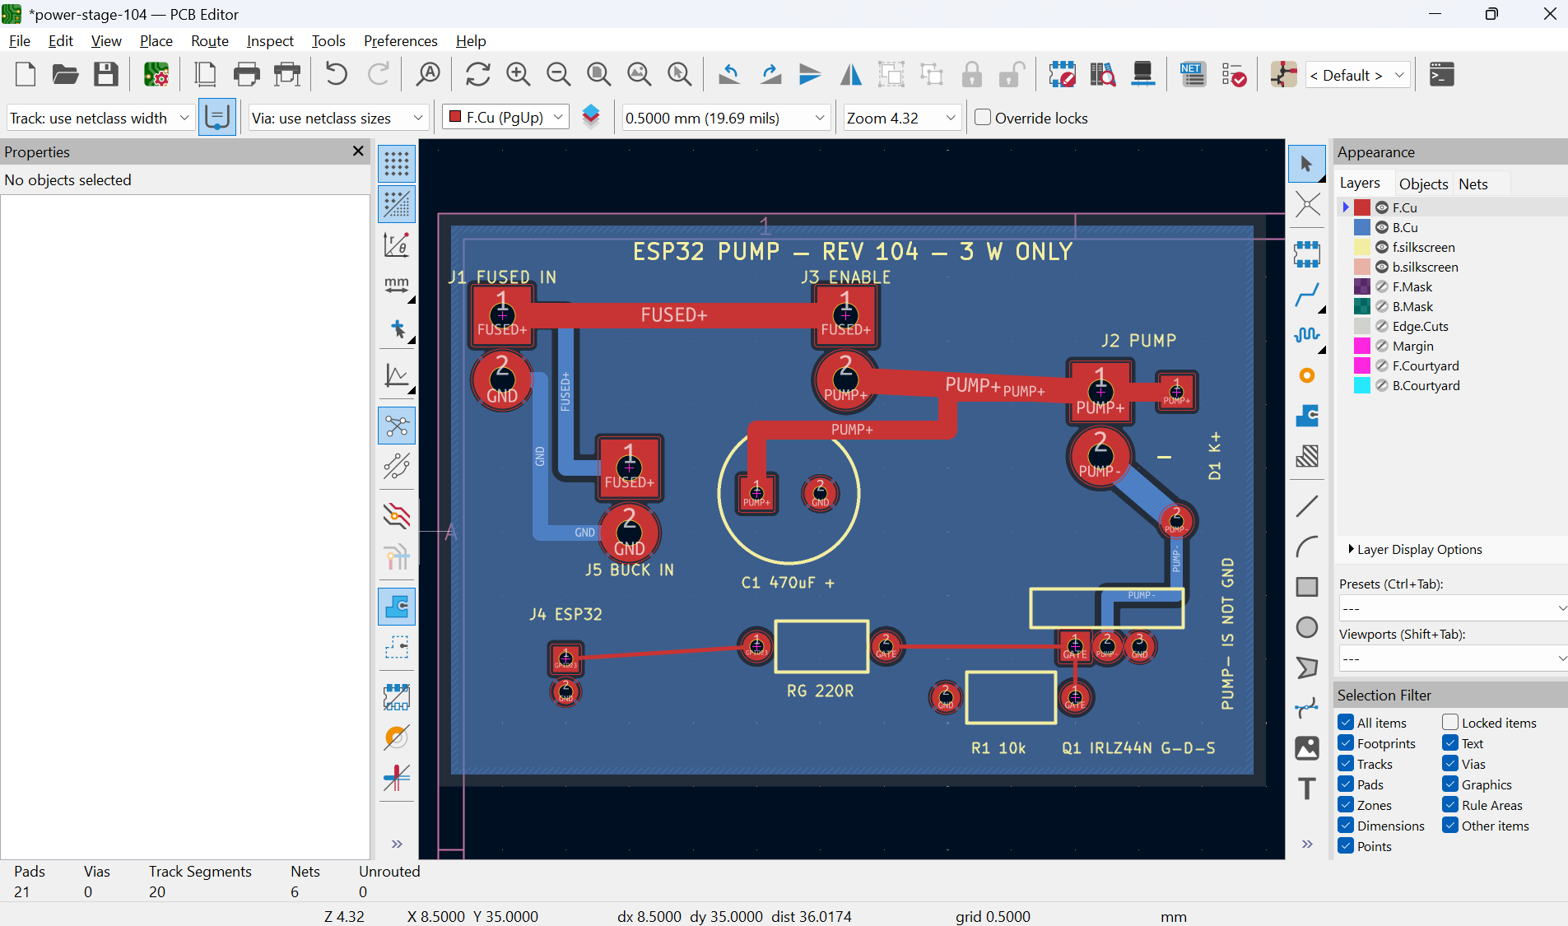Uncheck Rule Areas in Selection Filter
The height and width of the screenshot is (926, 1568).
tap(1450, 805)
